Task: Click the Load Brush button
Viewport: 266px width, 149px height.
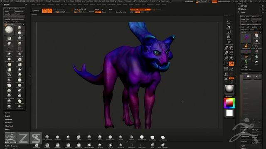Action: (x=9, y=9)
